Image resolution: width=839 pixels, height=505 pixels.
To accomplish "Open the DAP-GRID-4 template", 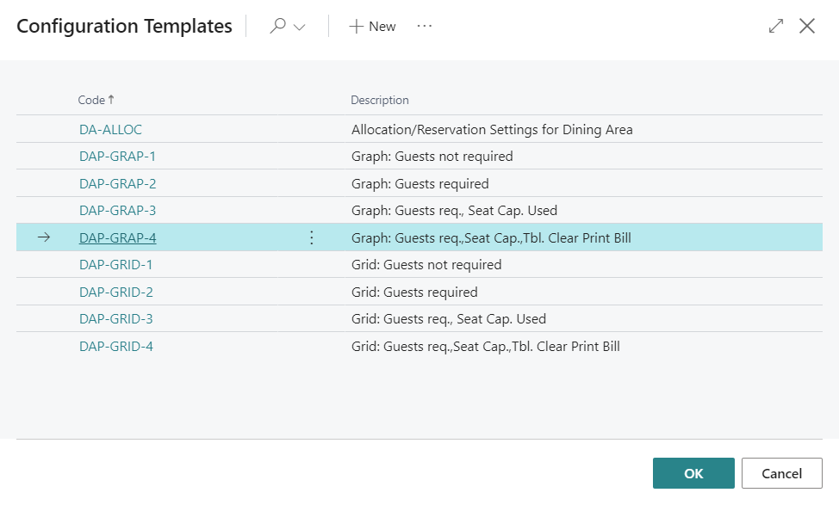I will [x=115, y=347].
